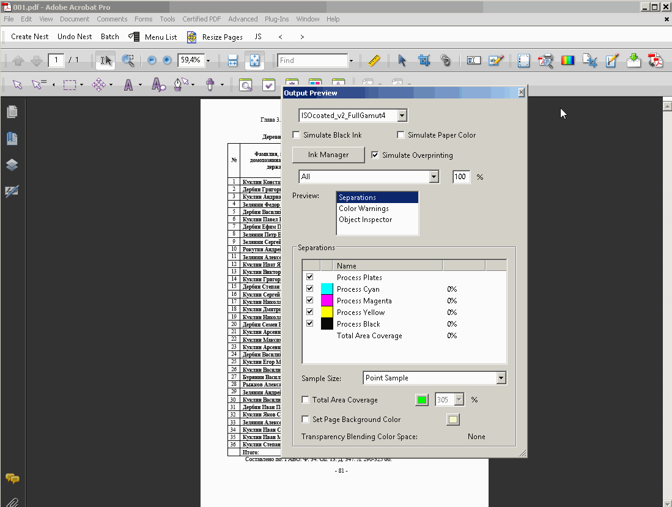Screen dimensions: 672x507
Task: Open the Pages panel in sidebar
Action: [x=12, y=113]
